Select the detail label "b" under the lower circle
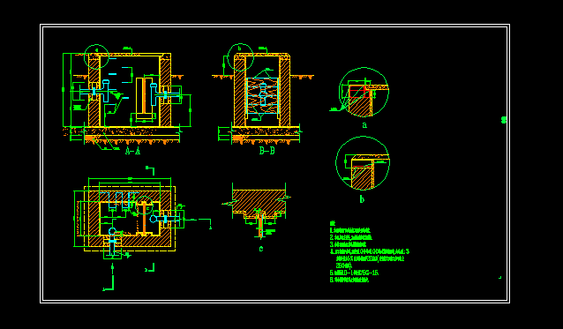The height and width of the screenshot is (329, 563). coord(363,199)
